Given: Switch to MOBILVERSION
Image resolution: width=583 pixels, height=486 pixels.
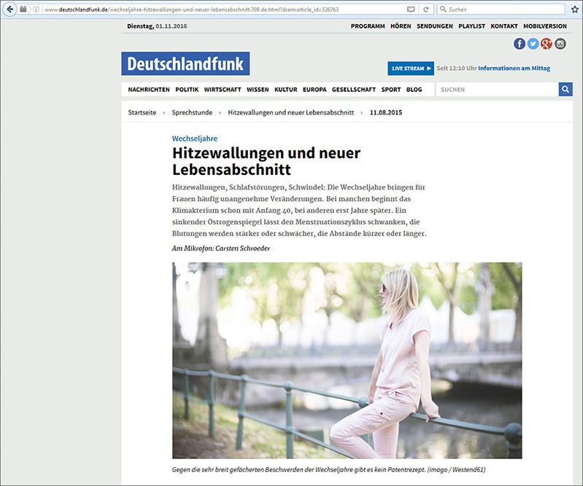Looking at the screenshot, I should 545,26.
